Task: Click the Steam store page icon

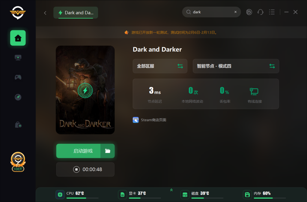Action: [x=136, y=120]
